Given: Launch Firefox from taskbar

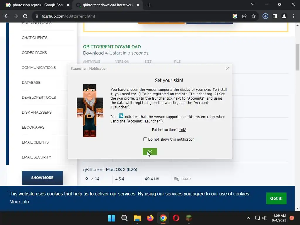Looking at the screenshot, I should (150, 218).
